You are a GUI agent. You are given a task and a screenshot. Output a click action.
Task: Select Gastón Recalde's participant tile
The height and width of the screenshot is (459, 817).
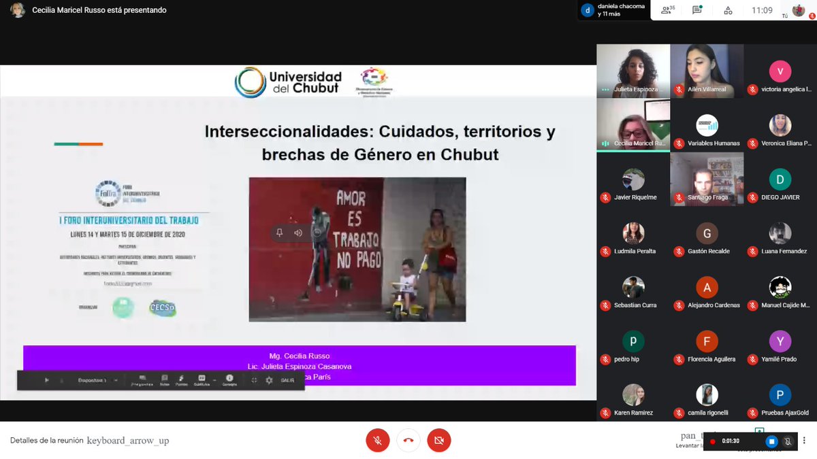pos(707,233)
